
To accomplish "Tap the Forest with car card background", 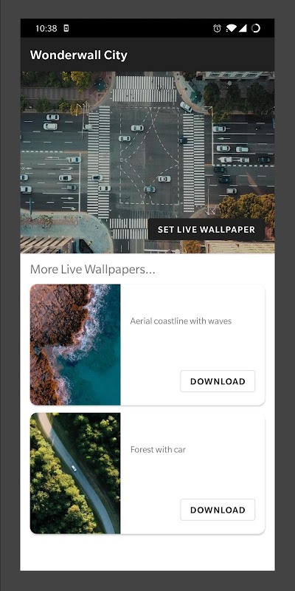I will click(x=192, y=473).
